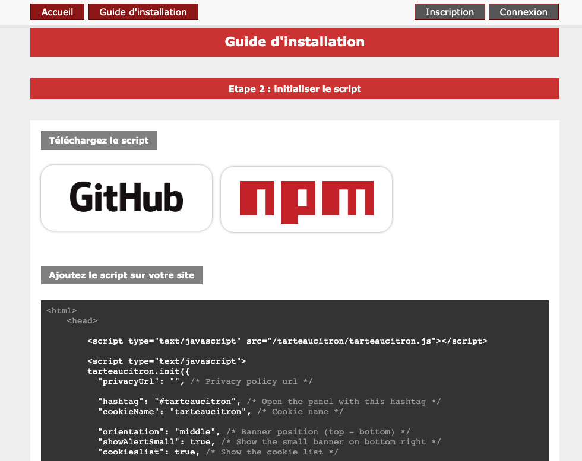Open the Guide d'installation menu entry
The height and width of the screenshot is (461, 582).
pos(143,11)
